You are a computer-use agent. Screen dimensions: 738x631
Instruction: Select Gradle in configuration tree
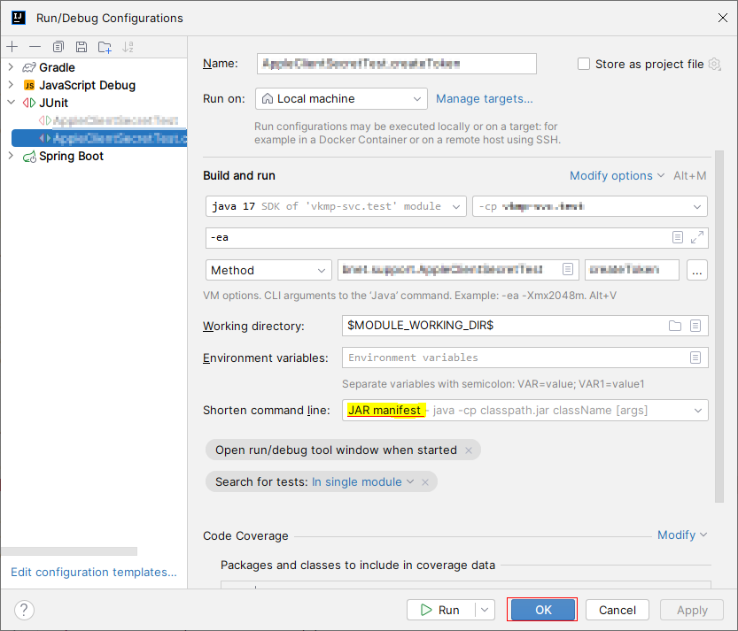coord(57,68)
